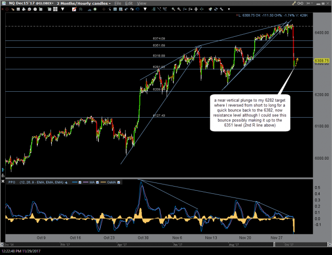Click the 6400.00 price axis label

pos(322,33)
